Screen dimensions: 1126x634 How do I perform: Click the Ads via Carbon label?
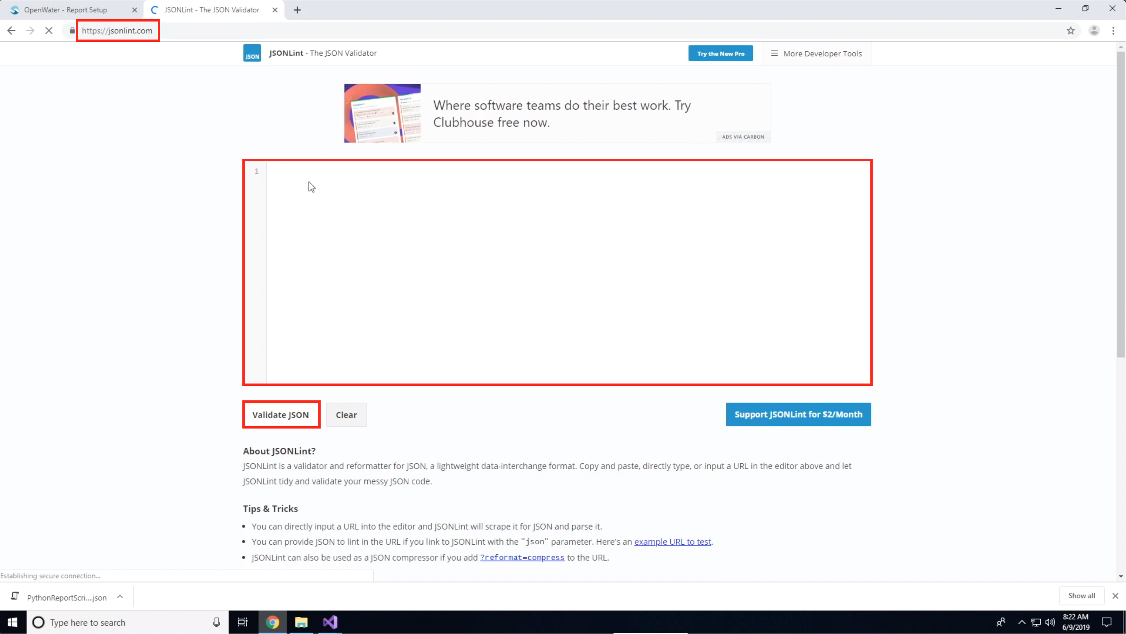point(743,137)
